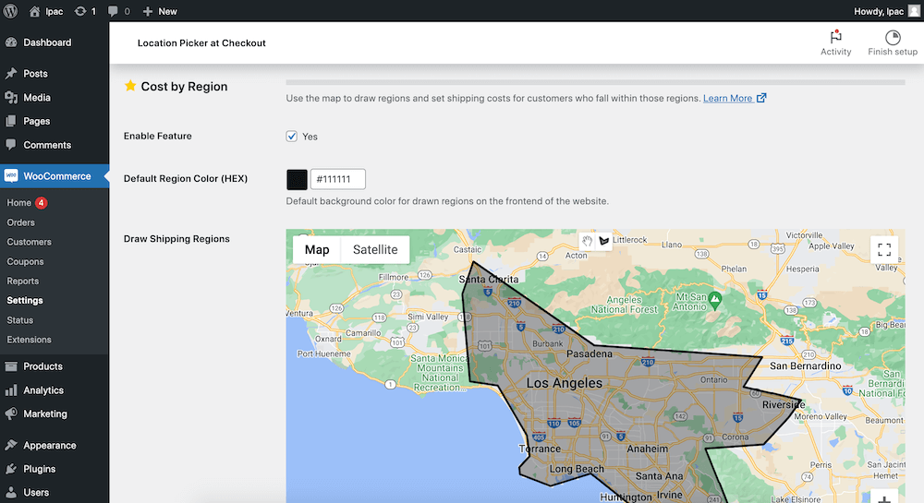
Task: Open Users in the sidebar
Action: pos(36,493)
